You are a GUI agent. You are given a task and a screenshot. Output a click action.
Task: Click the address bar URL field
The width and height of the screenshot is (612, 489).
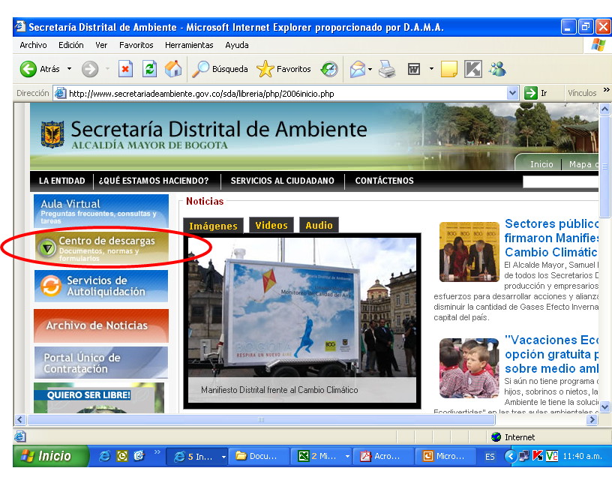pos(286,94)
